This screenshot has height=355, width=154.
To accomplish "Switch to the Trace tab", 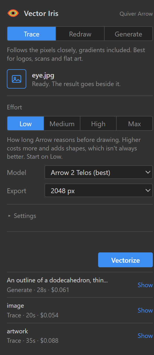I will tap(31, 34).
